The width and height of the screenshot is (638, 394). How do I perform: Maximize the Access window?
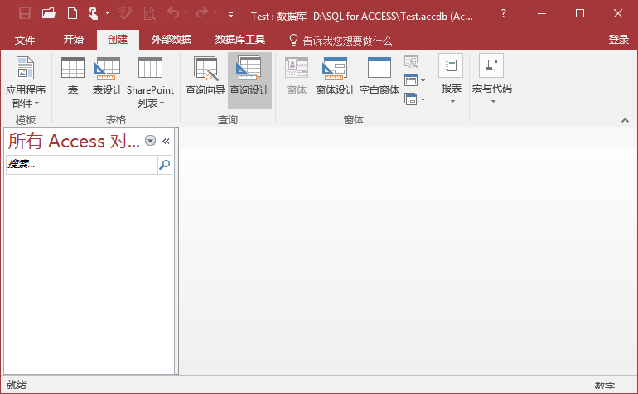[x=580, y=14]
